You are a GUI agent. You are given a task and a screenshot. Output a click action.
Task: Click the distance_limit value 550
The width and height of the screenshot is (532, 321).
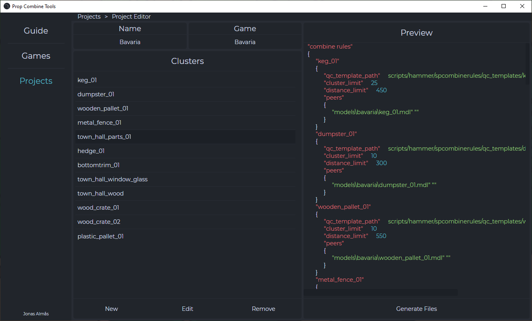[x=381, y=236]
